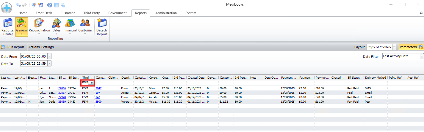Click the blue undo arrow icon
424x132 pixels.
tap(18, 5)
